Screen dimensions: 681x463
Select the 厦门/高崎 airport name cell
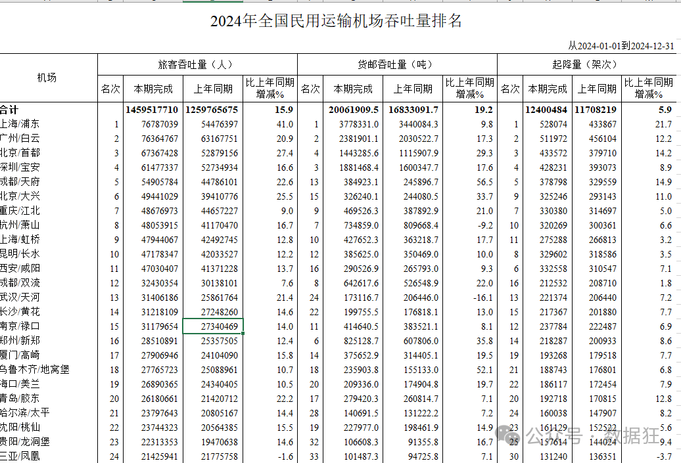[20, 355]
